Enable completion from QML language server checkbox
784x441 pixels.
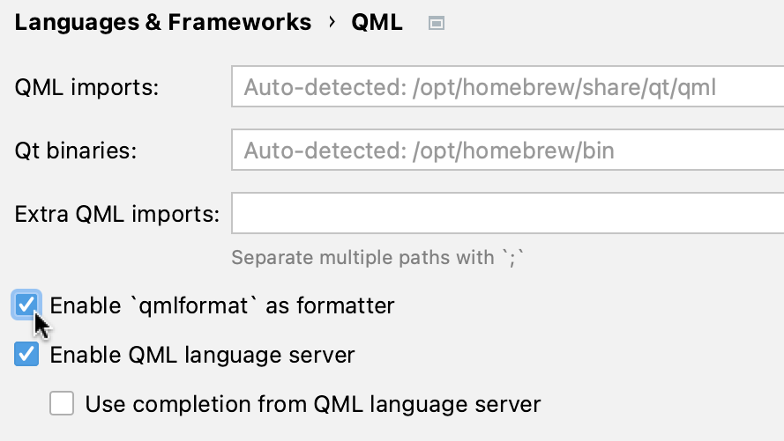point(62,404)
